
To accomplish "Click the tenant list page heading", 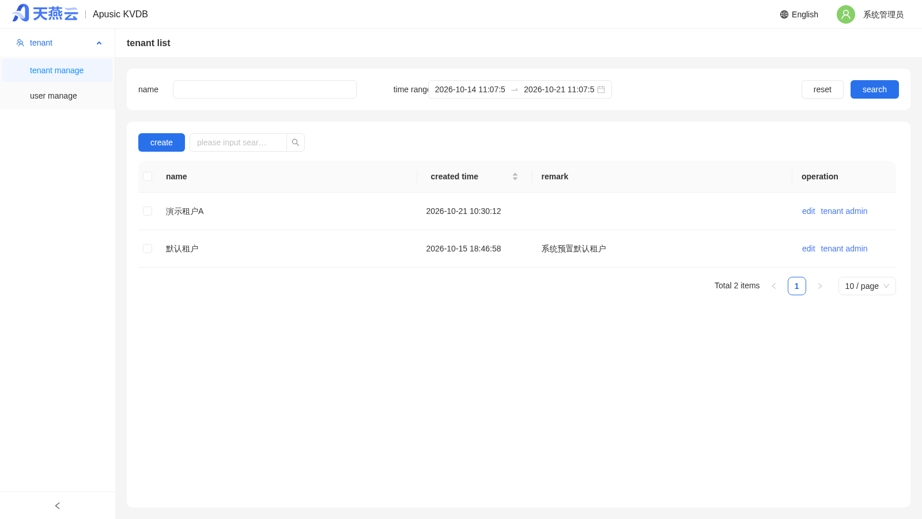I will point(148,43).
